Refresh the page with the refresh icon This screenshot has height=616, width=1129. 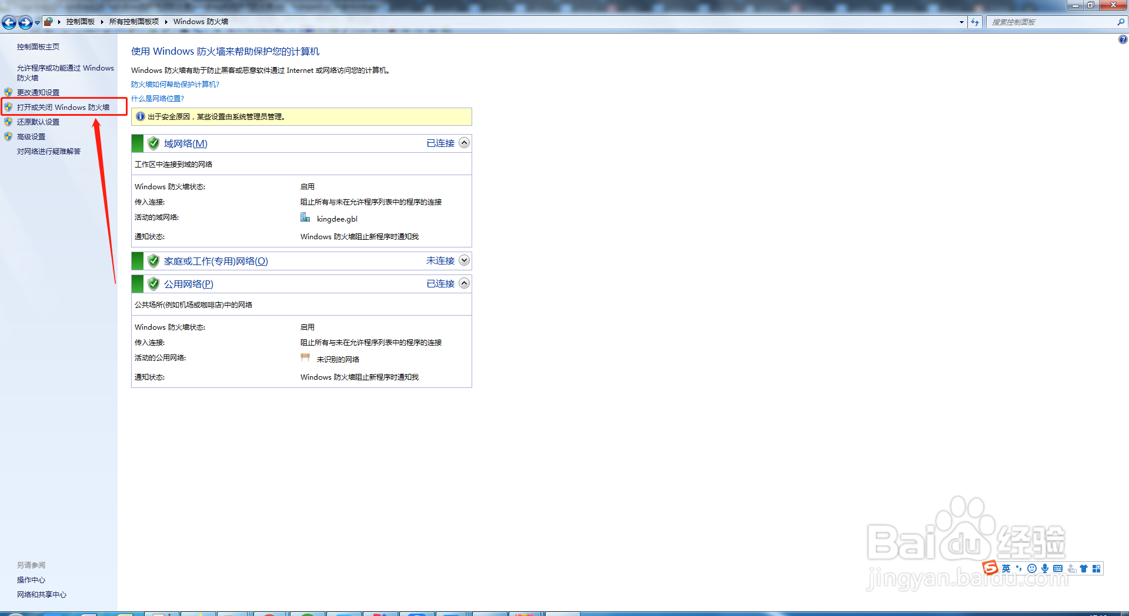pos(975,22)
